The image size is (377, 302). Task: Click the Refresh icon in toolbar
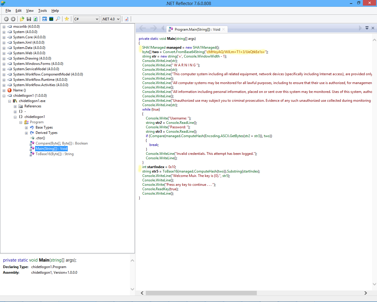[x=35, y=19]
